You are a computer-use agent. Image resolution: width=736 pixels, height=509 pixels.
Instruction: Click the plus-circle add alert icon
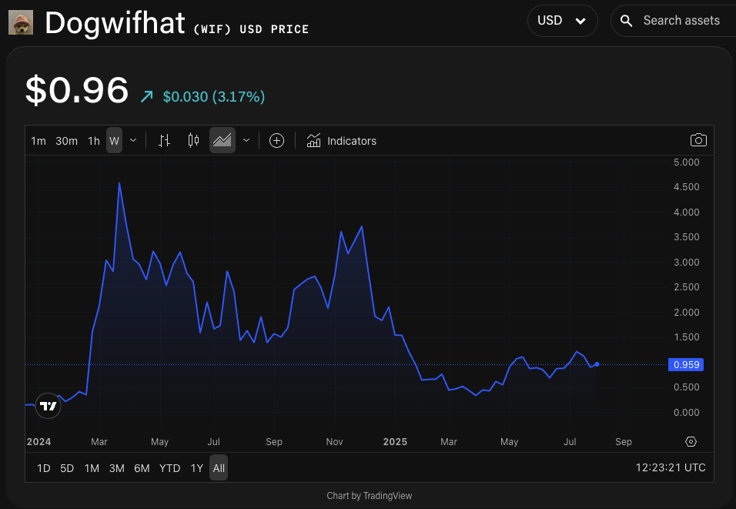[276, 140]
